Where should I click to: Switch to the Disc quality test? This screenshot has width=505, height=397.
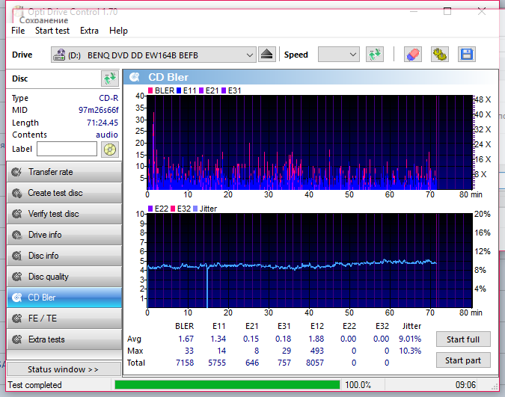click(64, 277)
